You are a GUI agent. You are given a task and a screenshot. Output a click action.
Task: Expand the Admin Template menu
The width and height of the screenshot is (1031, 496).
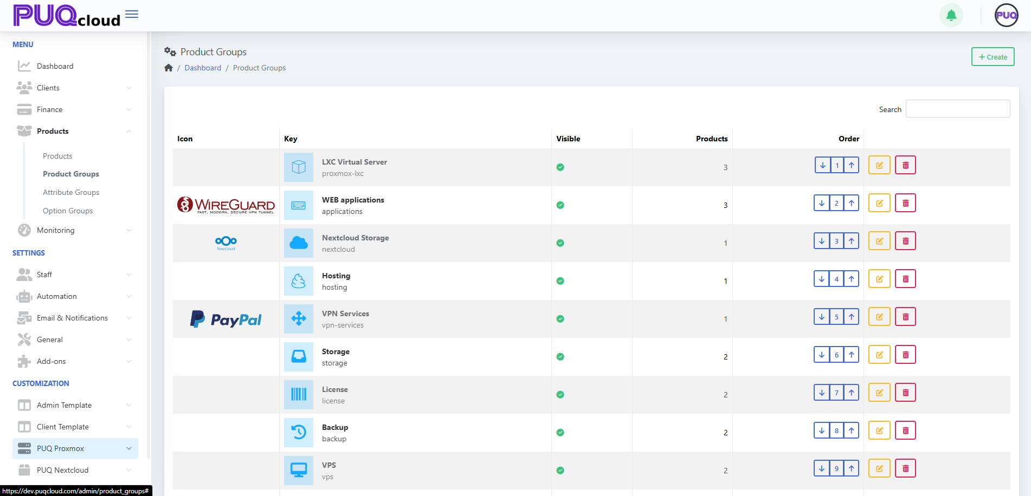(x=74, y=405)
